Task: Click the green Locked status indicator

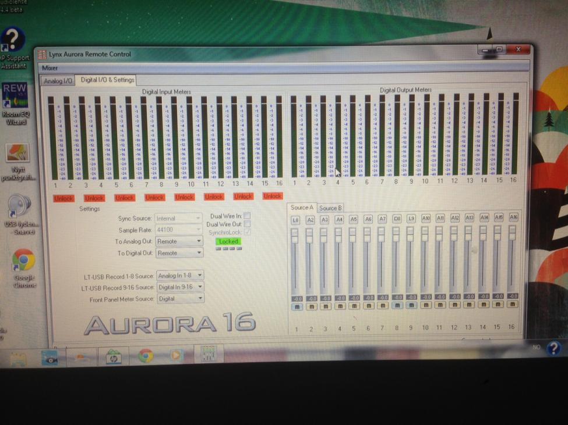Action: pos(228,241)
